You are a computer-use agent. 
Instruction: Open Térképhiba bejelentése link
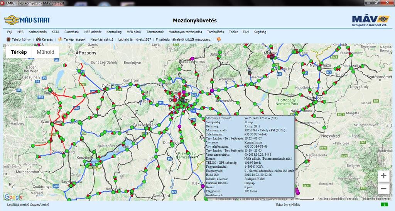376,199
